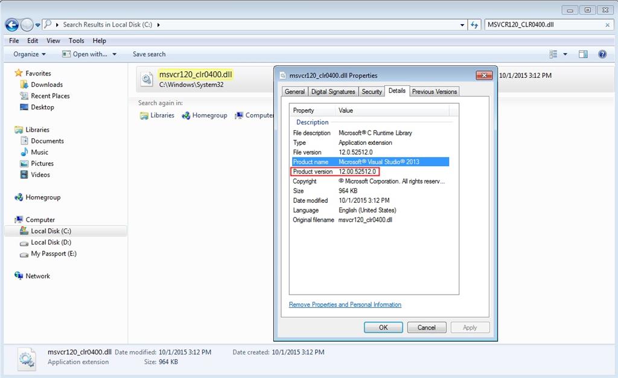Select the File description row
The image size is (618, 378).
pos(371,133)
